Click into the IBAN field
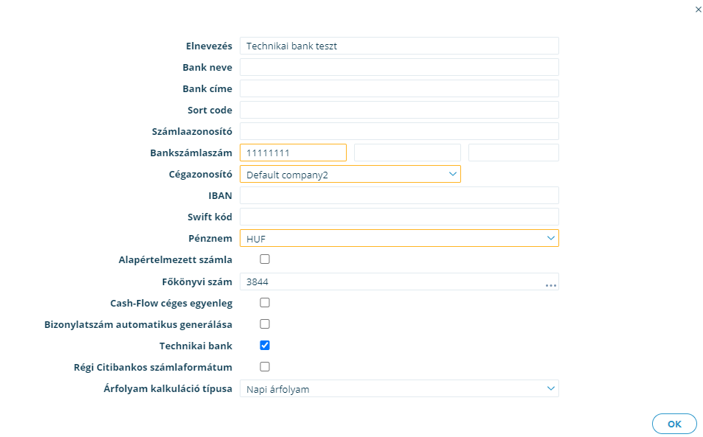The width and height of the screenshot is (703, 437). 400,196
